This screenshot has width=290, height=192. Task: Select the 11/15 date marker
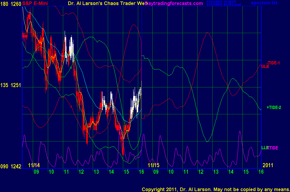[154, 165]
